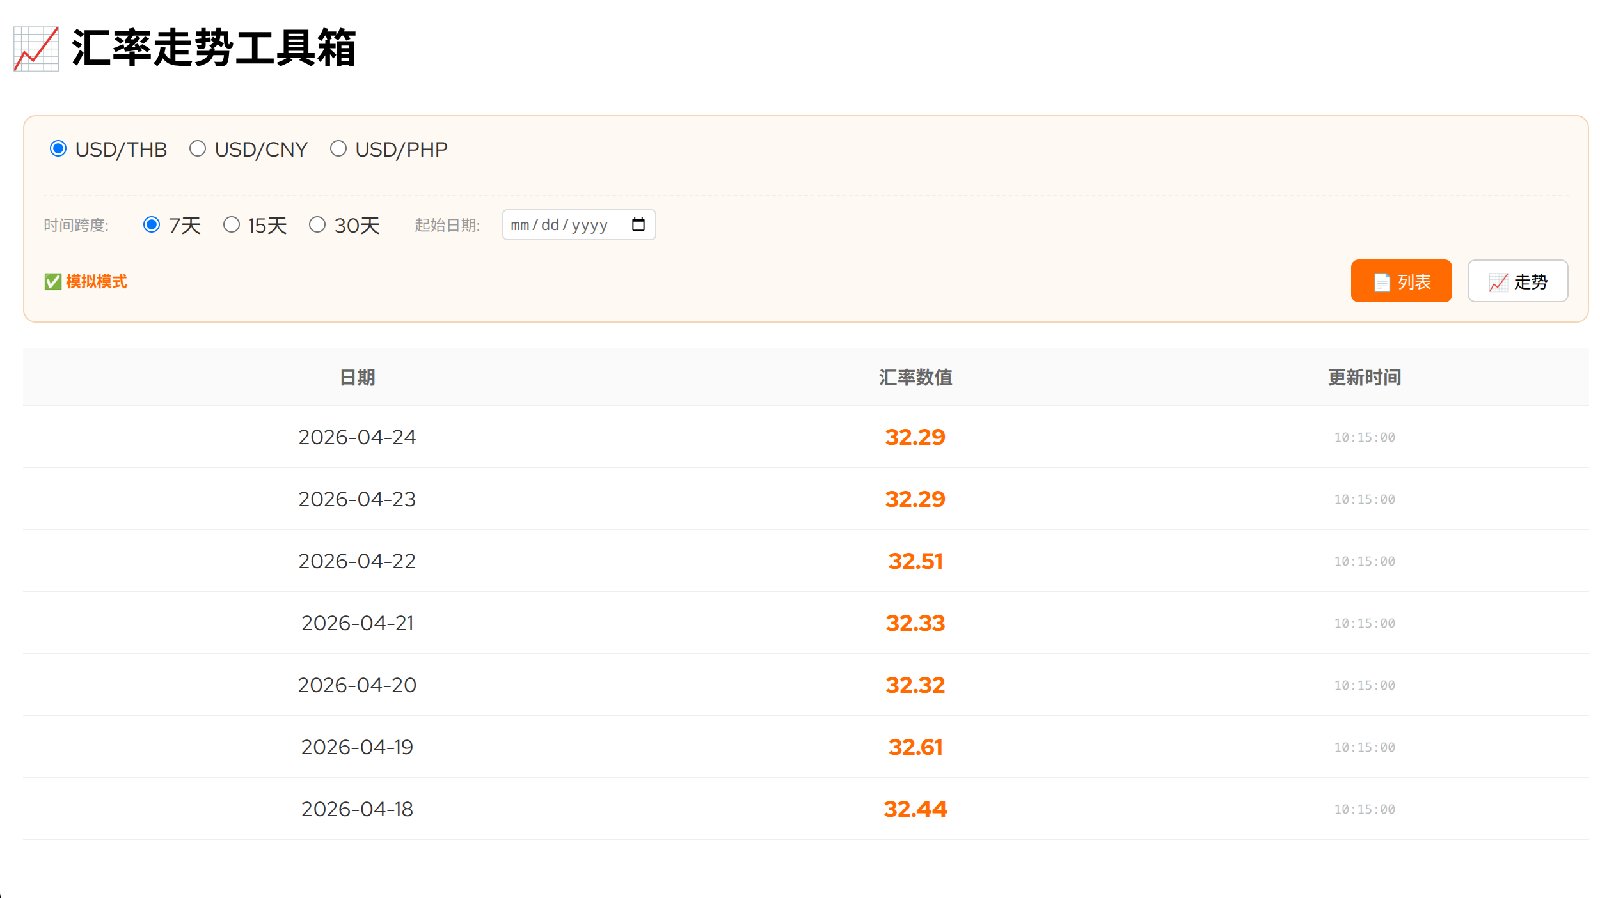Select the USD/PHP currency pair

point(338,148)
